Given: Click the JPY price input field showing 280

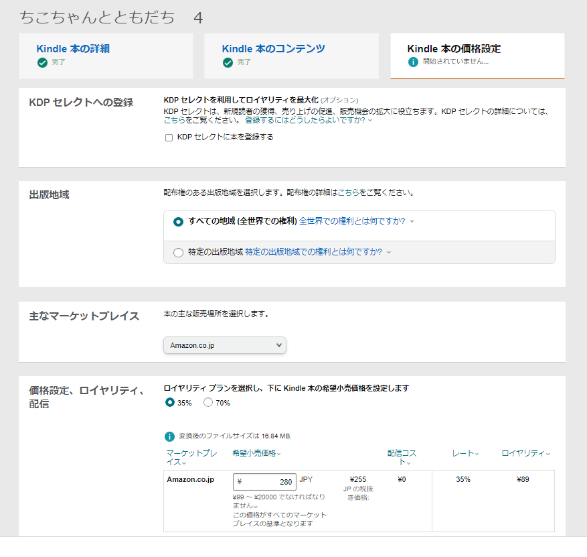Looking at the screenshot, I should coord(264,482).
